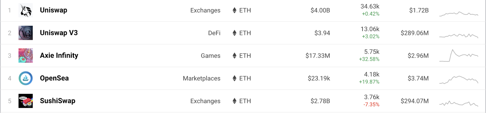Click the ETH icon in Uniswap row

pyautogui.click(x=234, y=10)
